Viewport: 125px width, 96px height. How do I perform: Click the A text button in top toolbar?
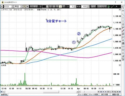tap(116, 7)
